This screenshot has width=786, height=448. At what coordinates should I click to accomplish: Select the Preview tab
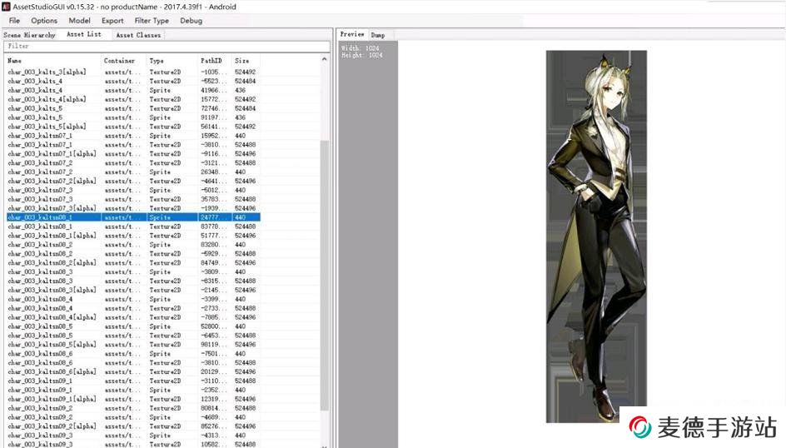[x=352, y=34]
